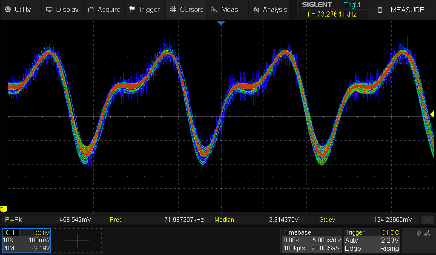Click the C1 ground-level marker on left edge
The image size is (436, 255).
[x=3, y=209]
